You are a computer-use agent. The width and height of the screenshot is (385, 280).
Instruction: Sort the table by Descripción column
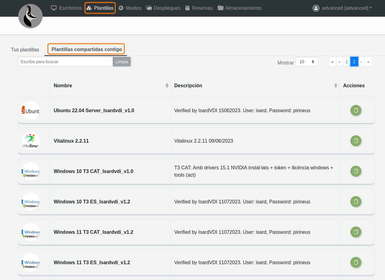tap(335, 85)
